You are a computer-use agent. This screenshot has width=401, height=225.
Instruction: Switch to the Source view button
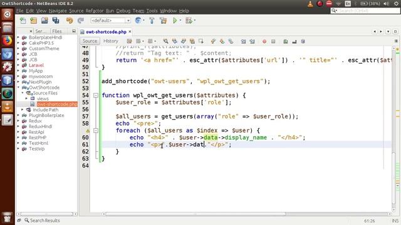tap(90, 41)
